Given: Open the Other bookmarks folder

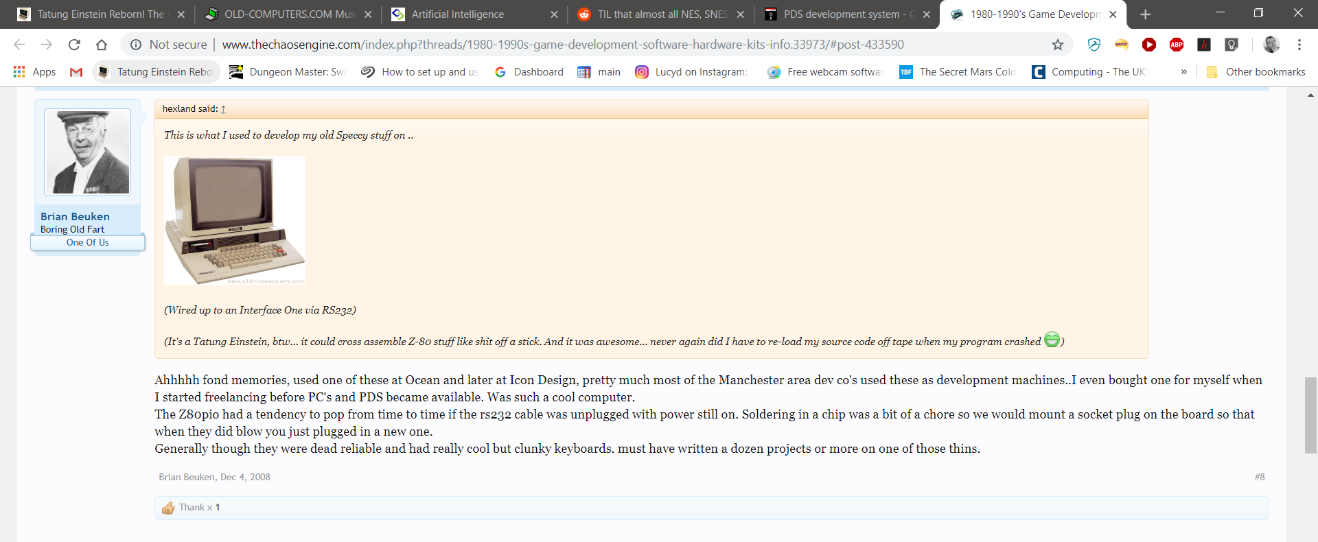Looking at the screenshot, I should coord(1256,72).
